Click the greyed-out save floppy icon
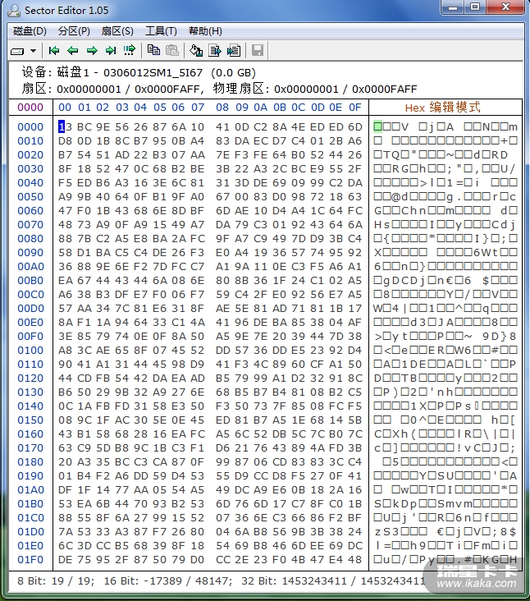The height and width of the screenshot is (601, 530). coord(258,51)
